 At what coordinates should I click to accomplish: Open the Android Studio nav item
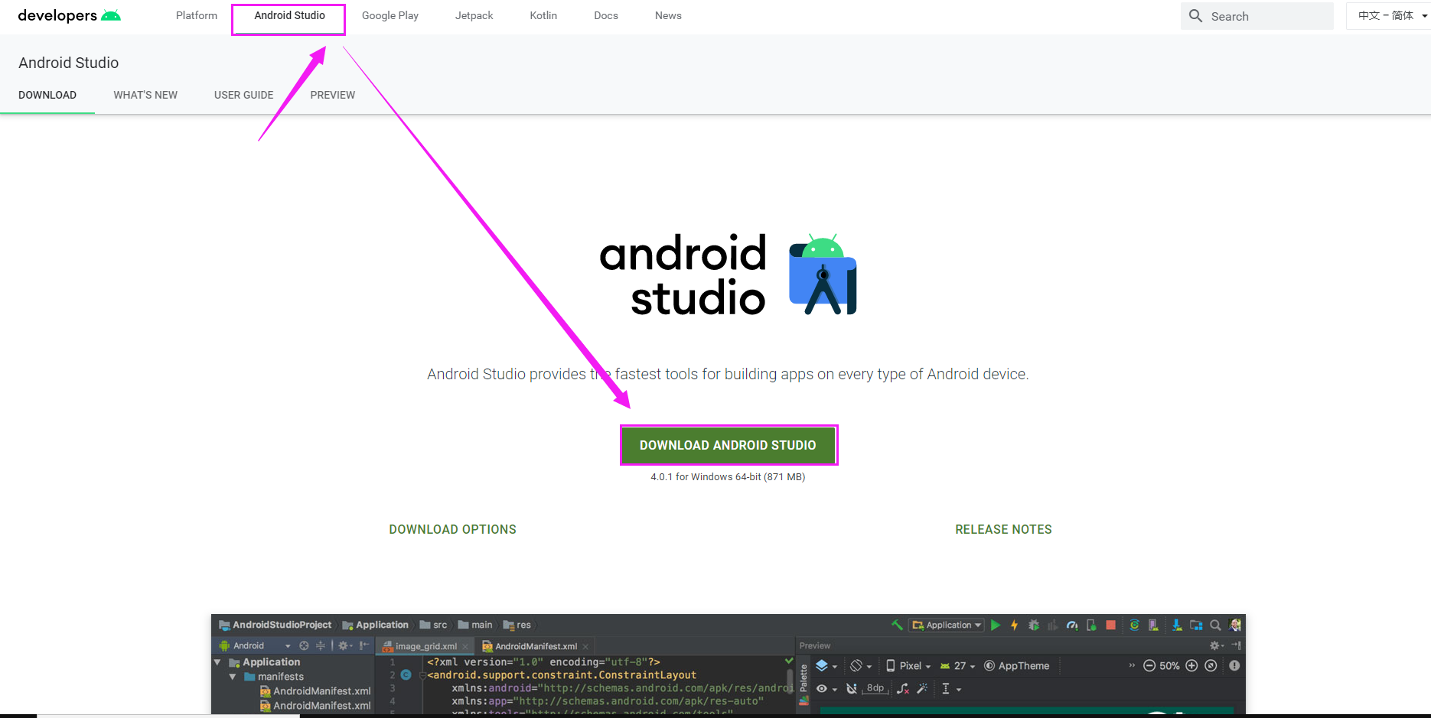[x=289, y=15]
